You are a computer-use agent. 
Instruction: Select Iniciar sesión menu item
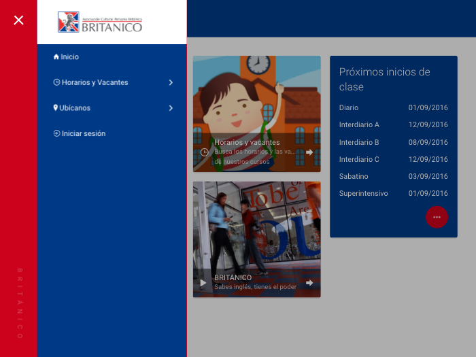pyautogui.click(x=112, y=133)
